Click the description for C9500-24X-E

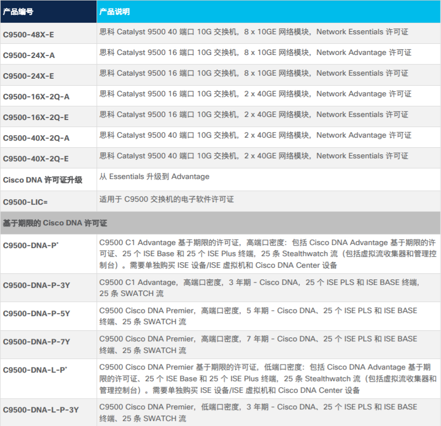tap(254, 73)
